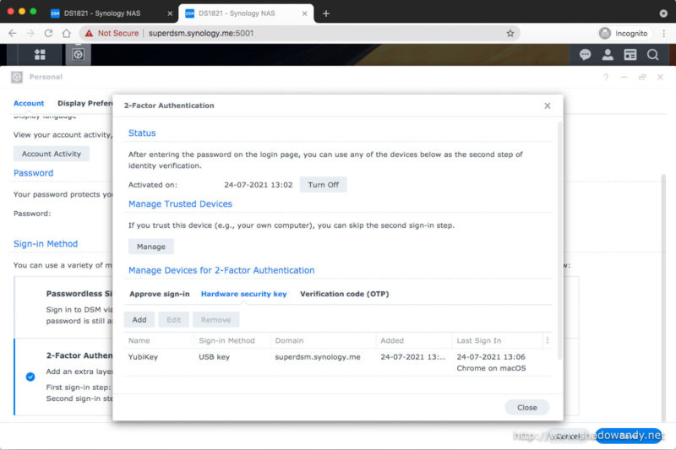Toggle the 2-Factor Authentication sign-in option
Viewport: 676px width, 450px height.
tap(30, 377)
